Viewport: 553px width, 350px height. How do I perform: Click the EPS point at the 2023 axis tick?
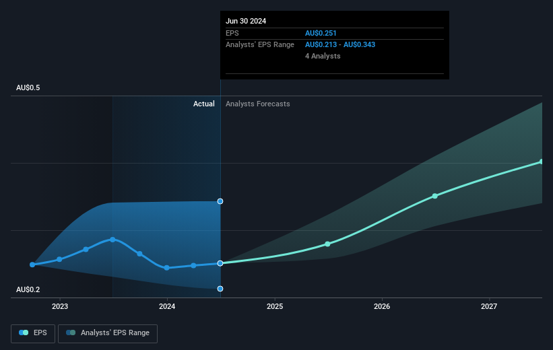[59, 259]
